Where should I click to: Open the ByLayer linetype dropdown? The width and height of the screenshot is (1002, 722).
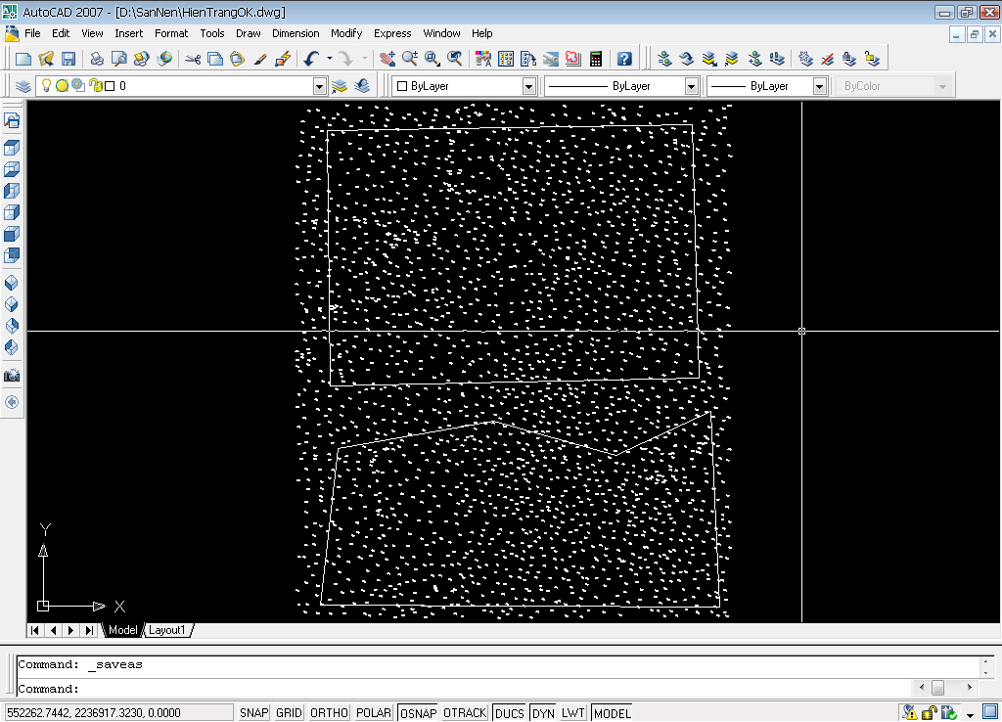[x=691, y=86]
